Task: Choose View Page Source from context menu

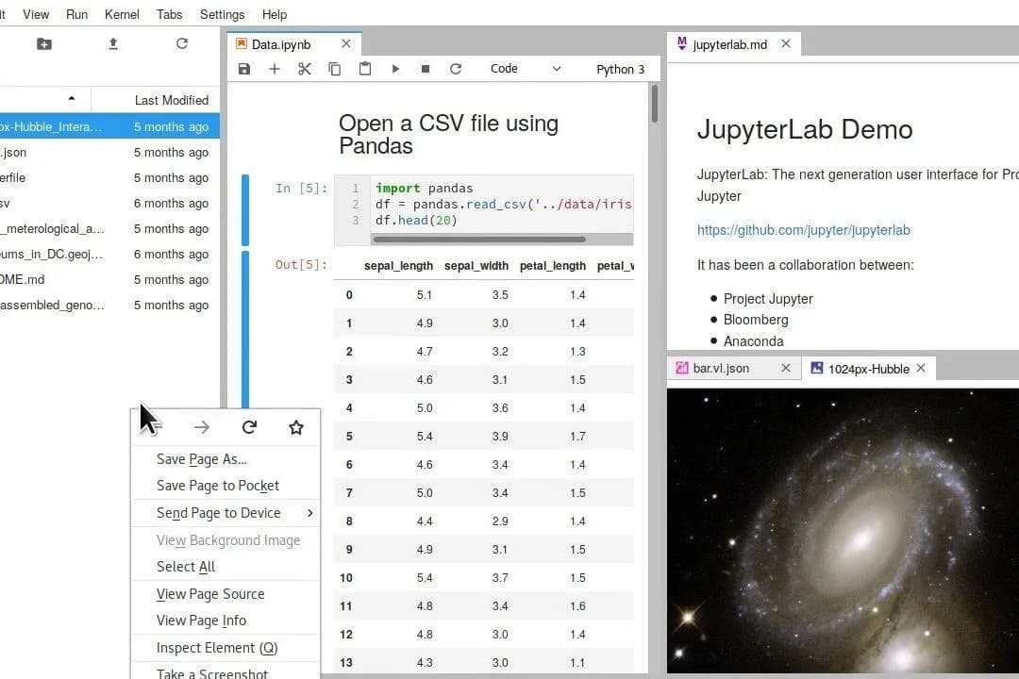Action: click(211, 593)
